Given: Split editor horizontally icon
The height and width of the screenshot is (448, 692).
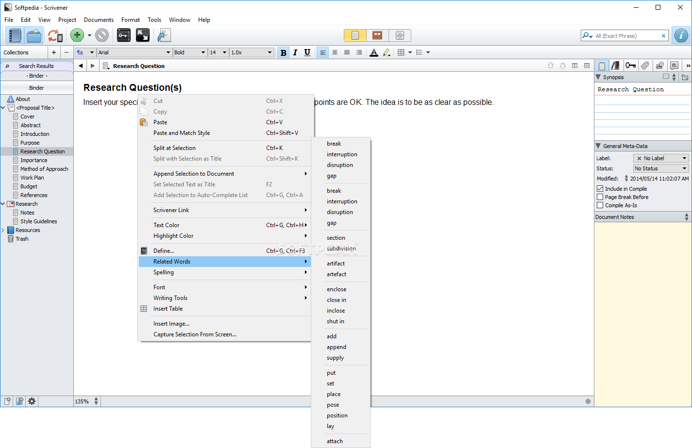Looking at the screenshot, I should 587,66.
